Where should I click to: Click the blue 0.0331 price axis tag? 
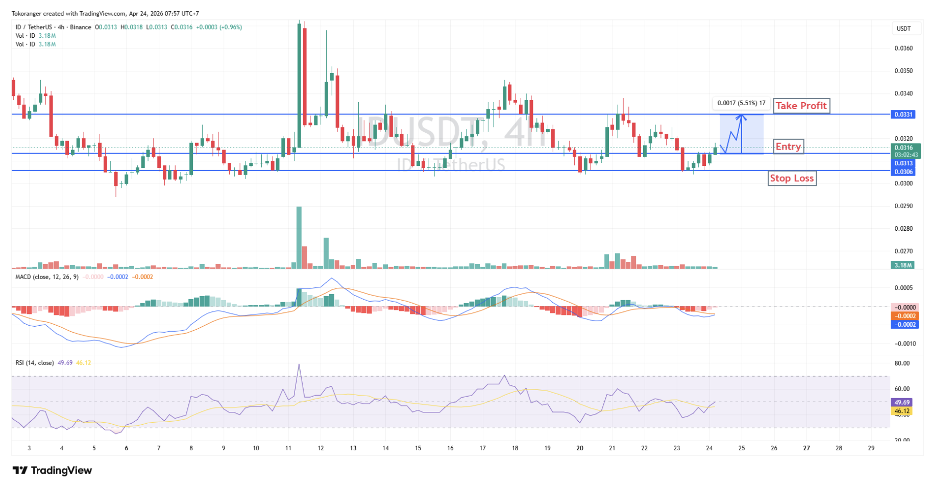pos(903,114)
